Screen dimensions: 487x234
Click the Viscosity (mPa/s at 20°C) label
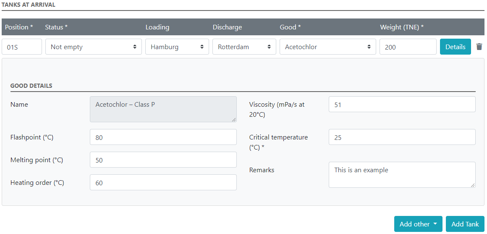point(277,109)
